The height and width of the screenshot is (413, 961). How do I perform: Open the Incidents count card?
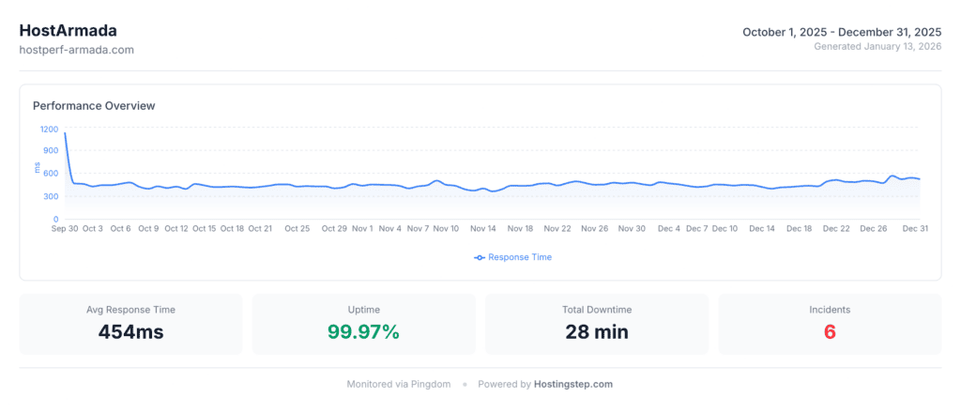pos(830,324)
